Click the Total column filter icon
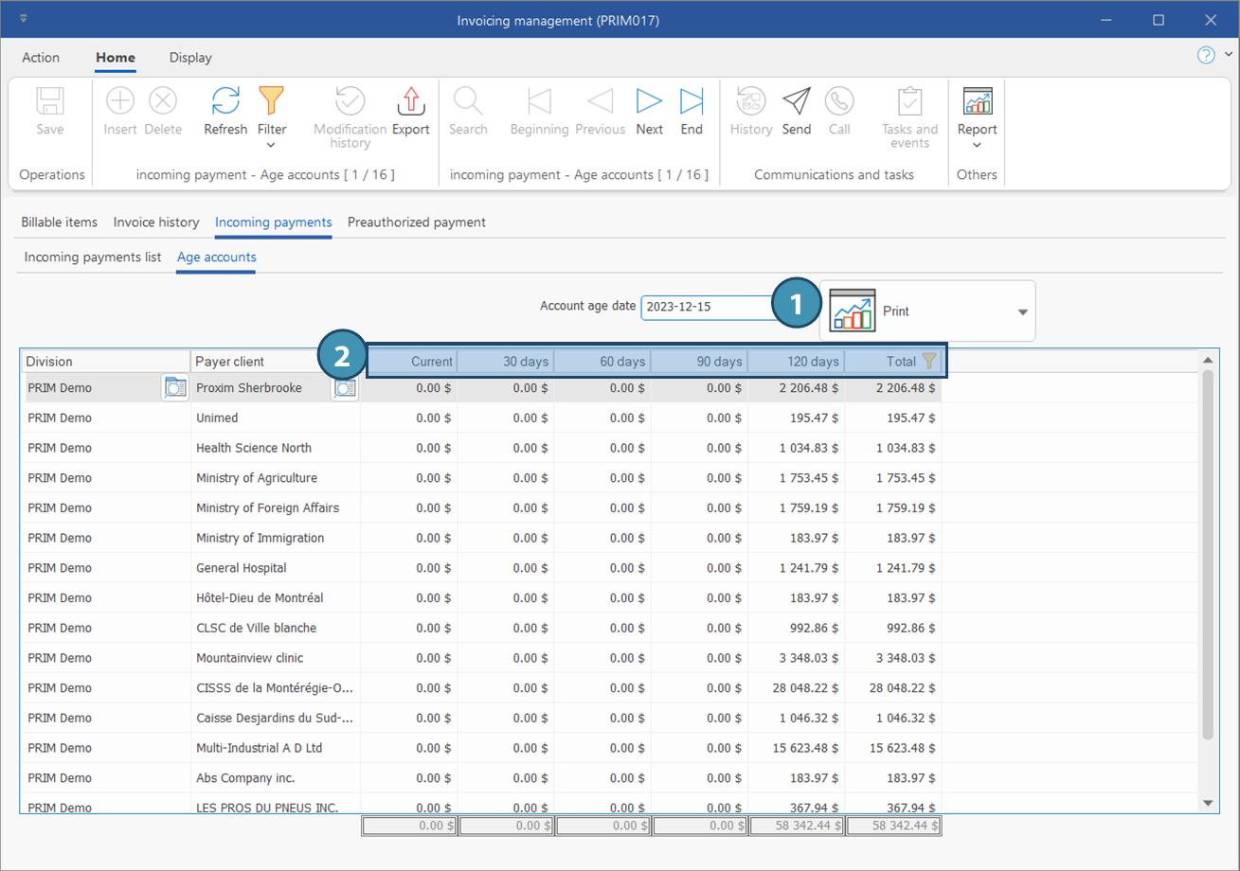 point(928,361)
